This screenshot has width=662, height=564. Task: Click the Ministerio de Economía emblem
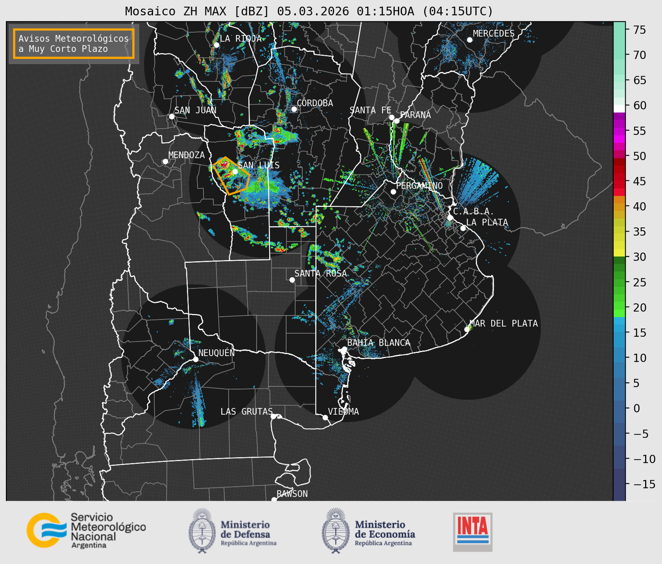point(335,531)
